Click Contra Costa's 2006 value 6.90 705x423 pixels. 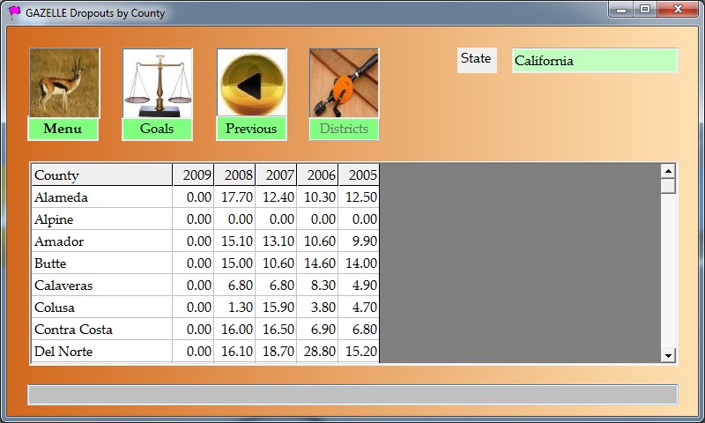(x=317, y=329)
